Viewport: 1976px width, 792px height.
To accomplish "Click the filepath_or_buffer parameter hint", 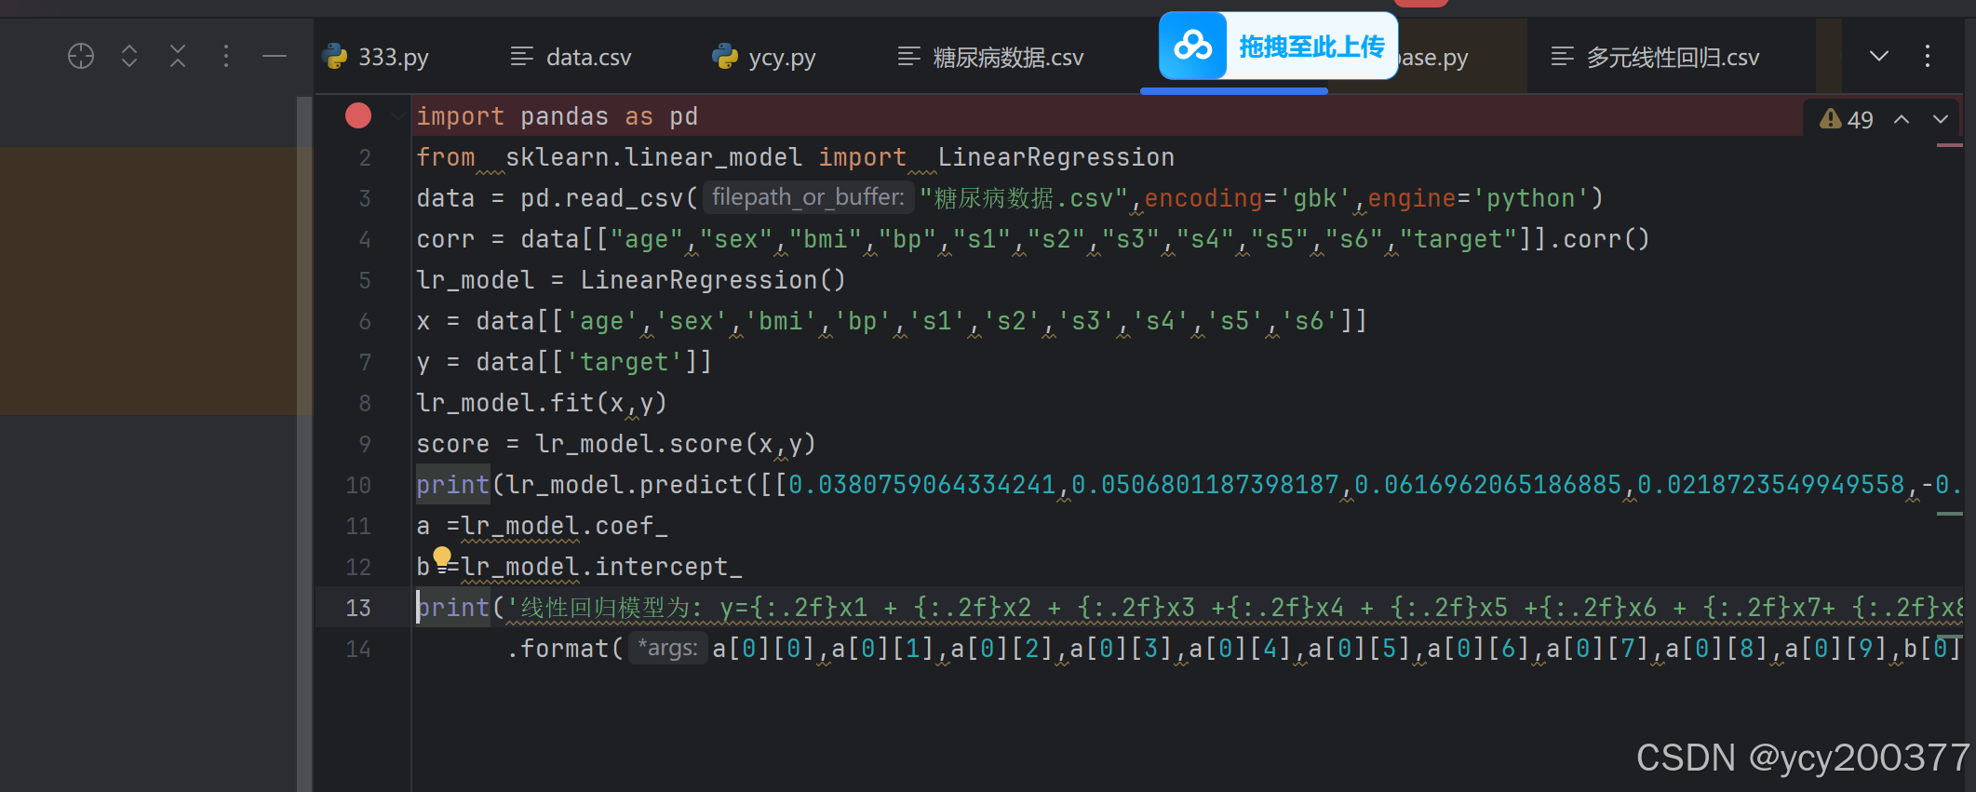I will click(808, 197).
